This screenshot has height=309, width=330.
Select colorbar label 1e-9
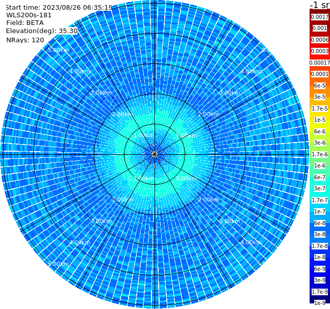pos(320,303)
